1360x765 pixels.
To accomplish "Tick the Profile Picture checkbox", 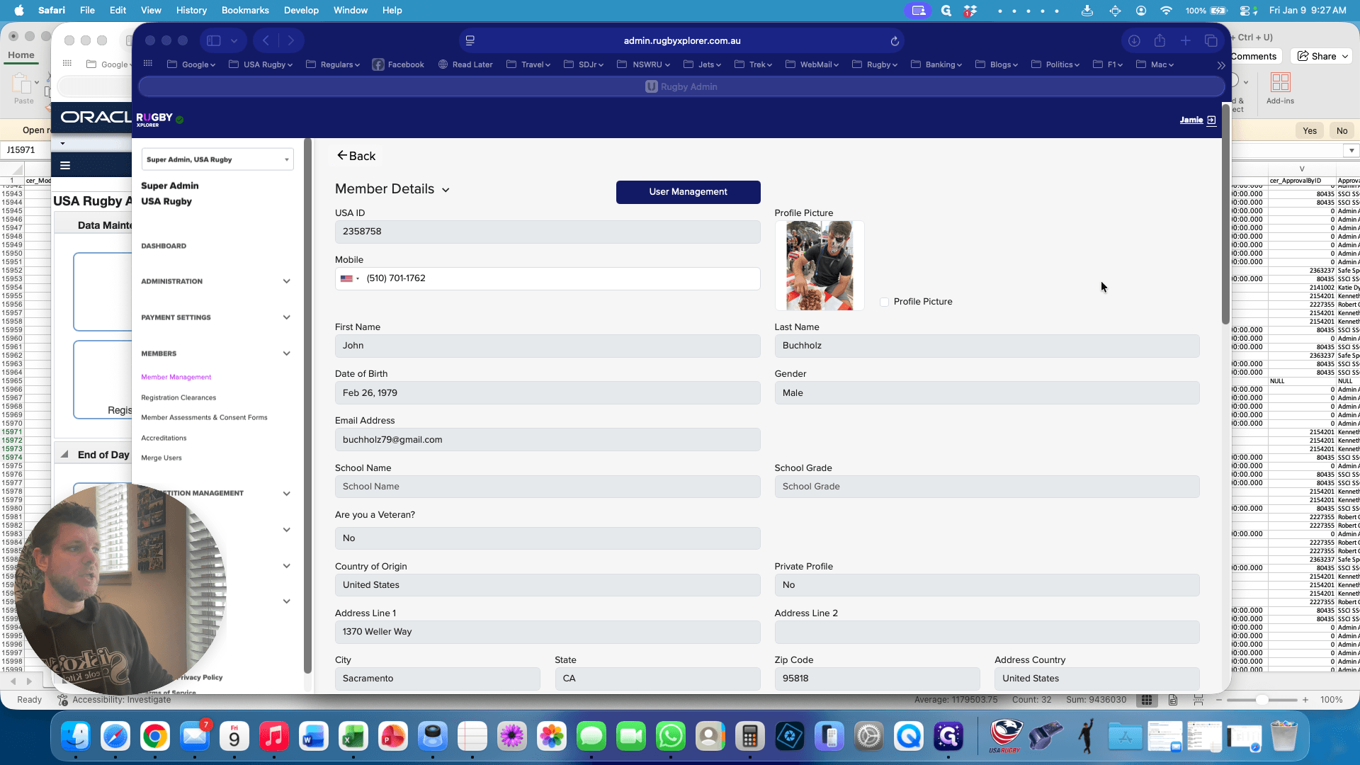I will pos(884,302).
